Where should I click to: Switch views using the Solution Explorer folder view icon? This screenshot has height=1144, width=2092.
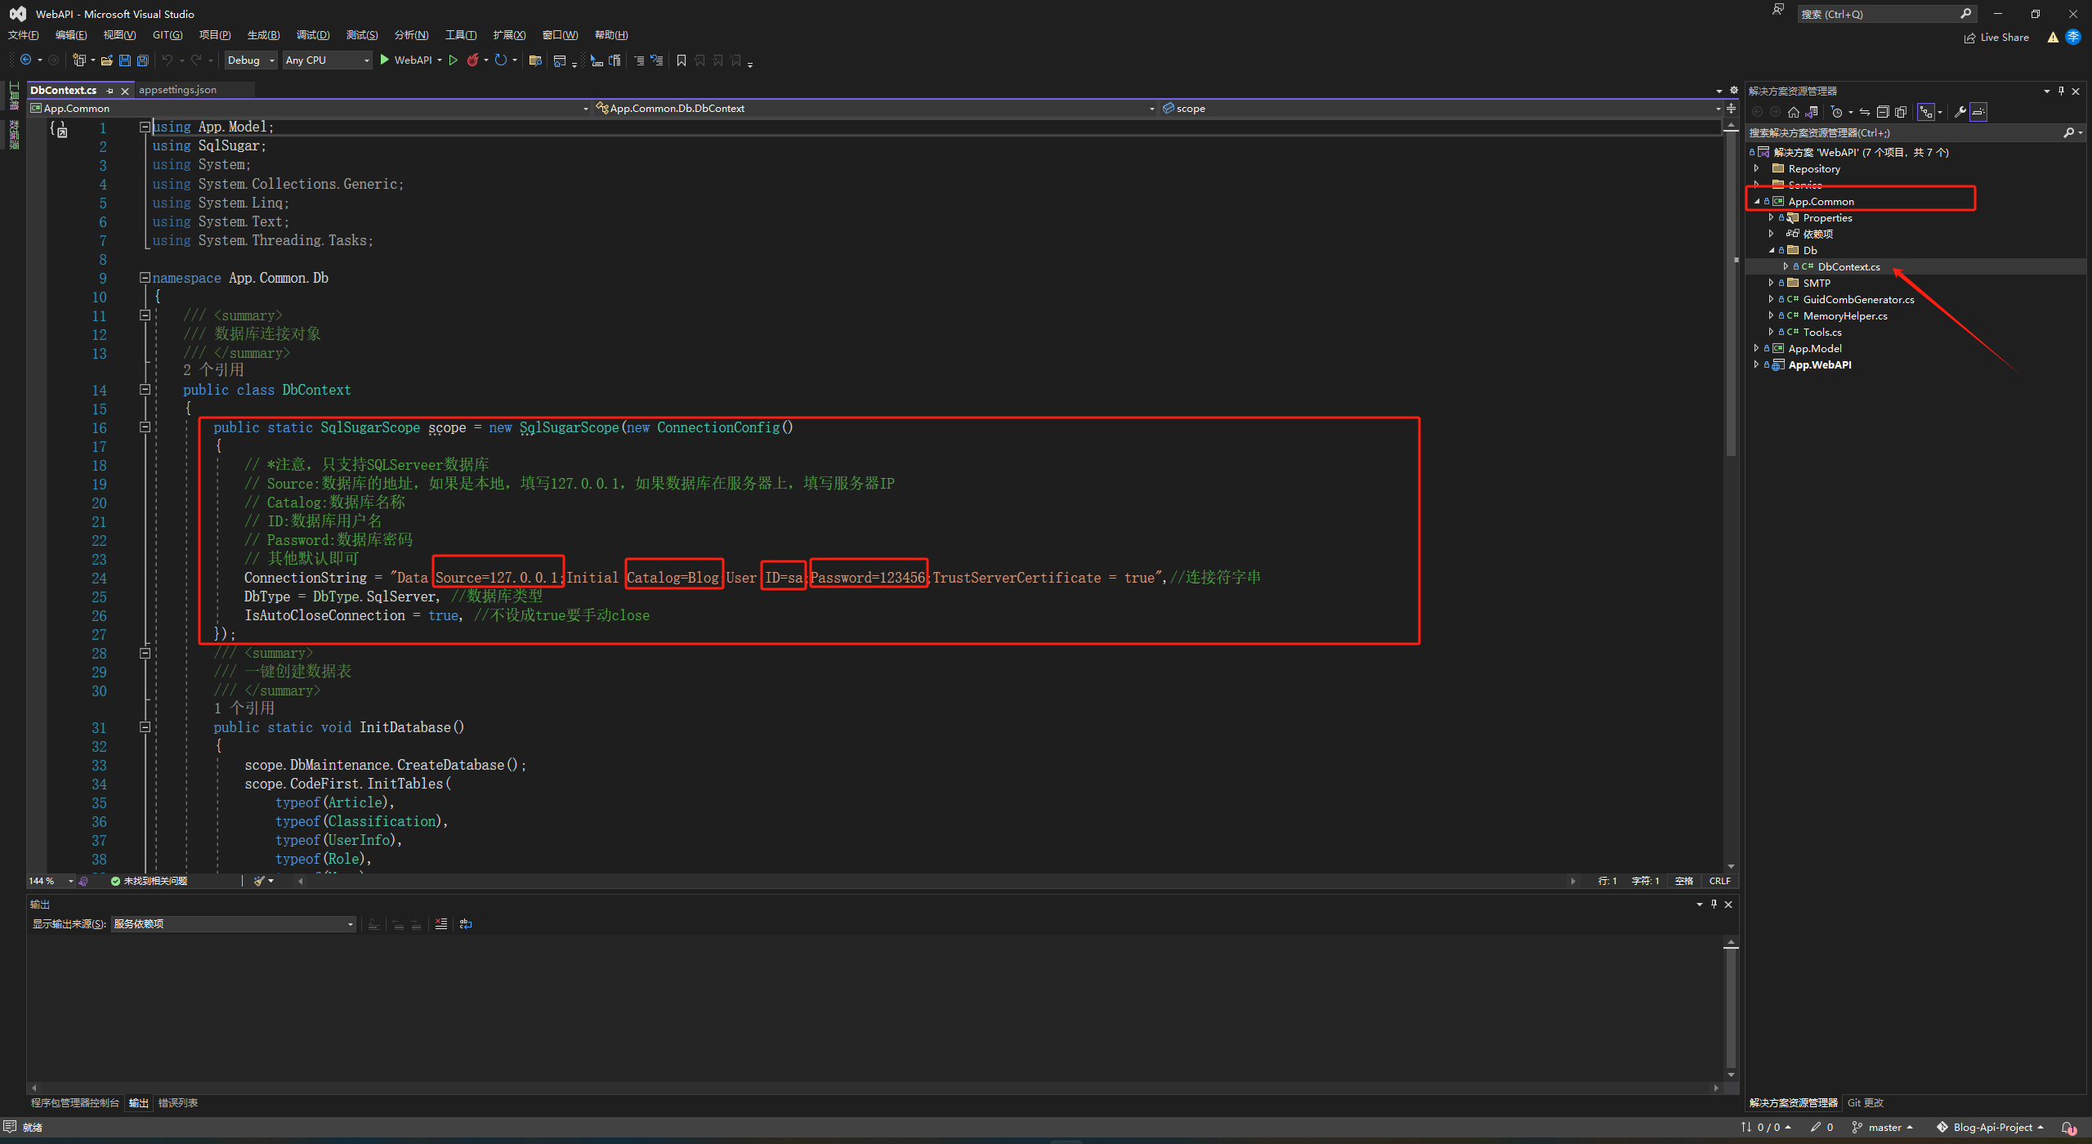pyautogui.click(x=1811, y=112)
